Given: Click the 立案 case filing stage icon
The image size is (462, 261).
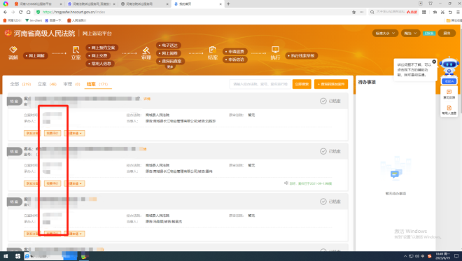Looking at the screenshot, I should pyautogui.click(x=76, y=50).
